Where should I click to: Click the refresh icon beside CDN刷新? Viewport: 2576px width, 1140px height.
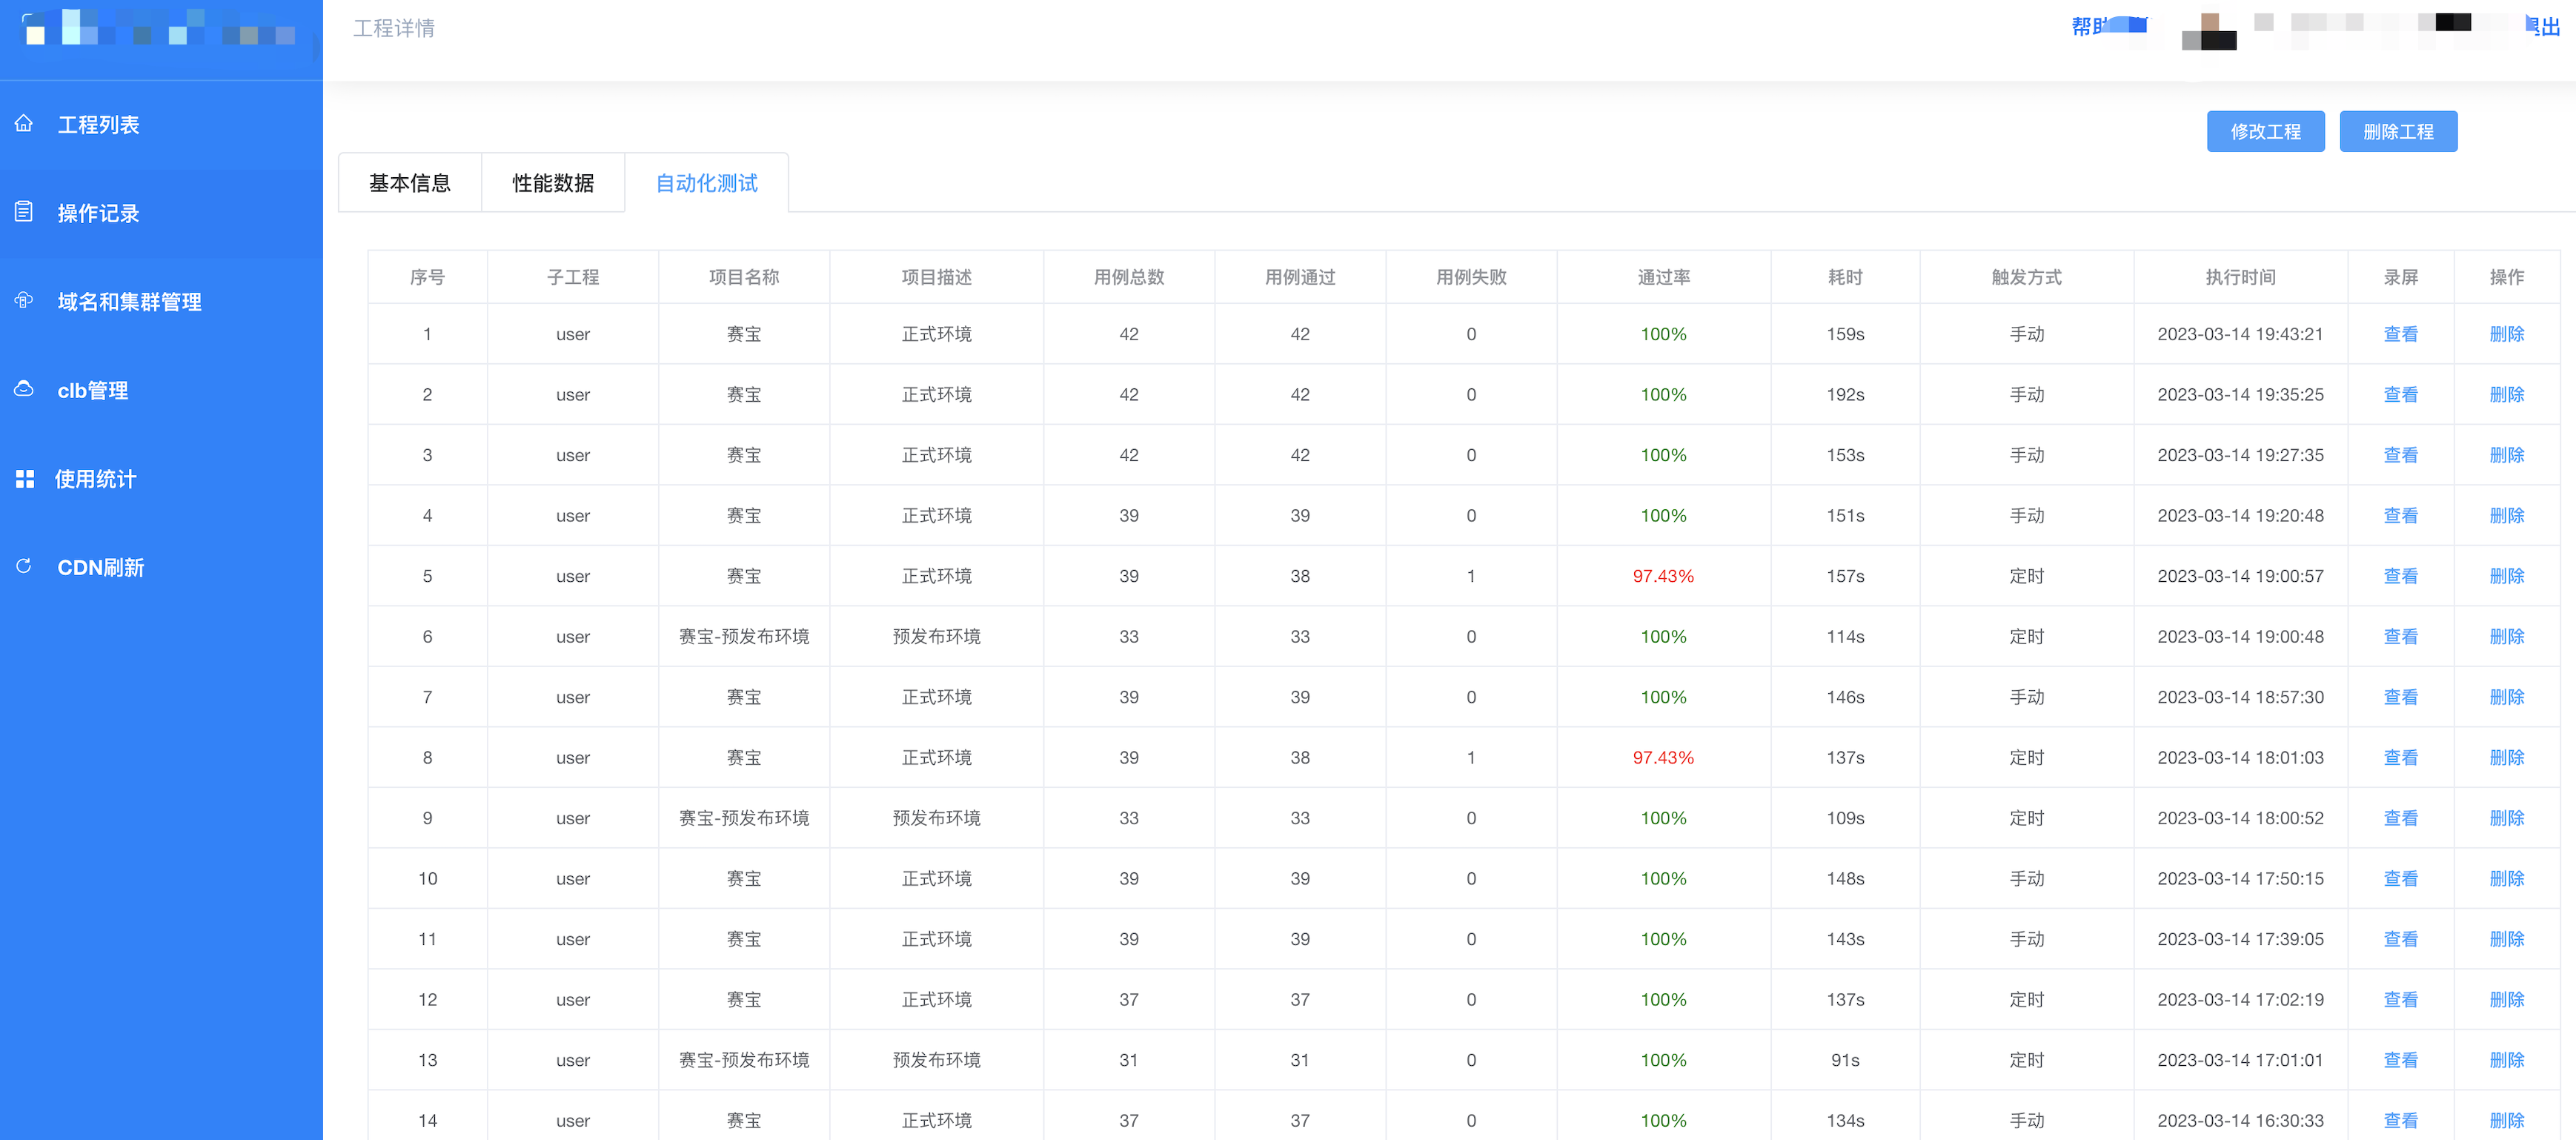24,566
